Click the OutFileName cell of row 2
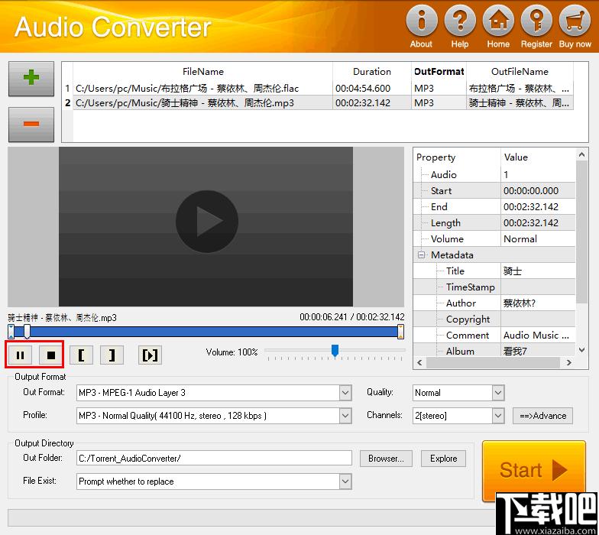599x535 pixels. 520,102
